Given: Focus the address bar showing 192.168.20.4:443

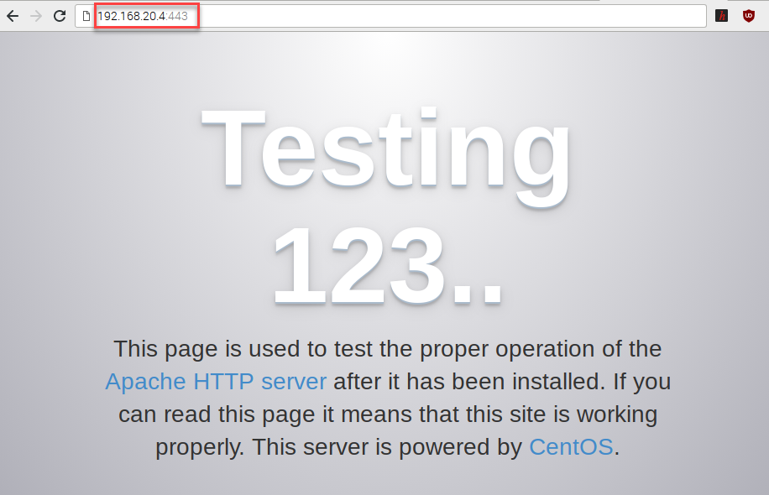Looking at the screenshot, I should coord(390,16).
